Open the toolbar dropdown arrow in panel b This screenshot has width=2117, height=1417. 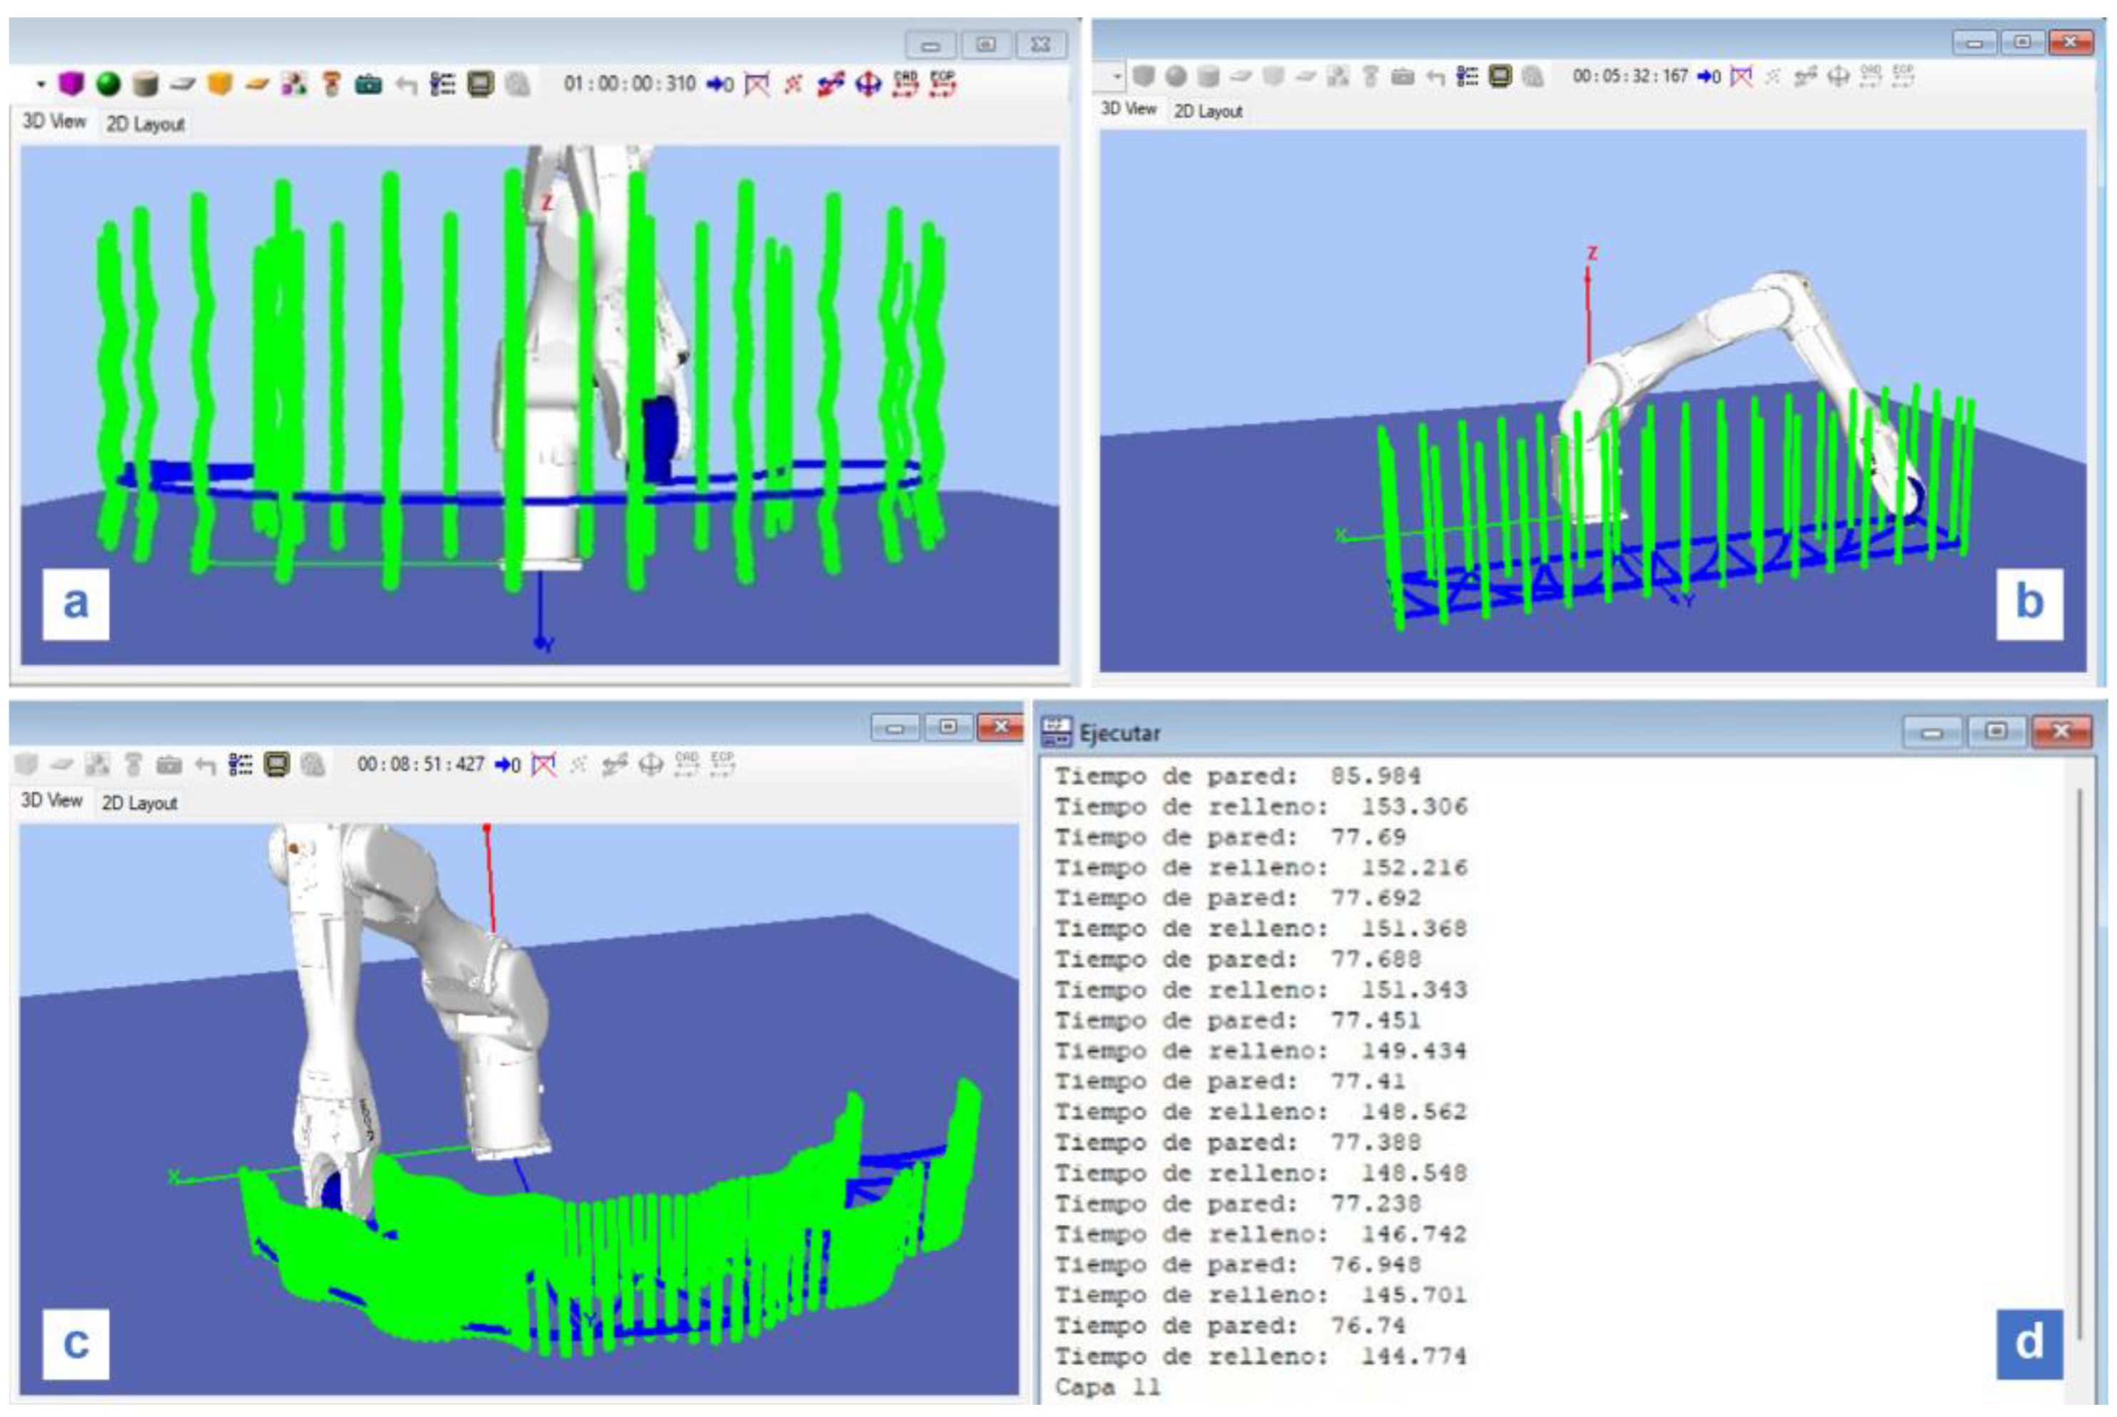(x=1117, y=78)
